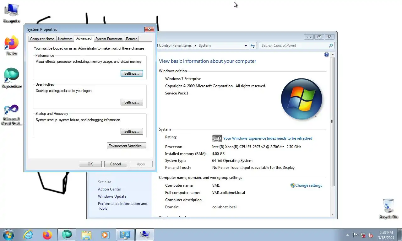The image size is (402, 241).
Task: Cancel the System Properties dialog
Action: point(116,164)
